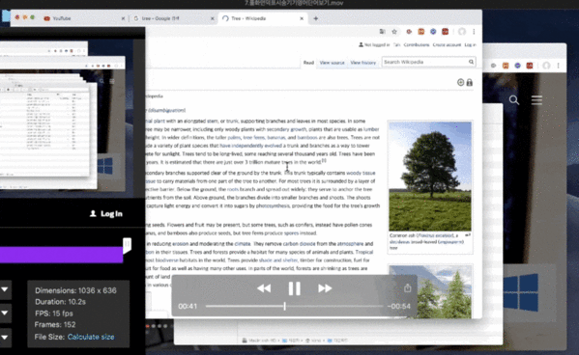The width and height of the screenshot is (579, 355).
Task: Rewind the video with the rewind button
Action: 264,288
